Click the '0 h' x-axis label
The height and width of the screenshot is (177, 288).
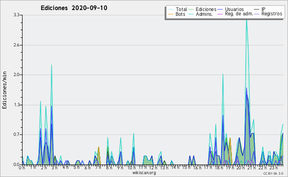(x=22, y=168)
